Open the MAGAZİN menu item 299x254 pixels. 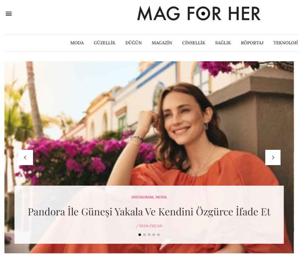(162, 43)
